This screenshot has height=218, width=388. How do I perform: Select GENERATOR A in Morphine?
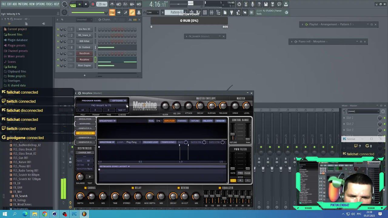point(85,128)
